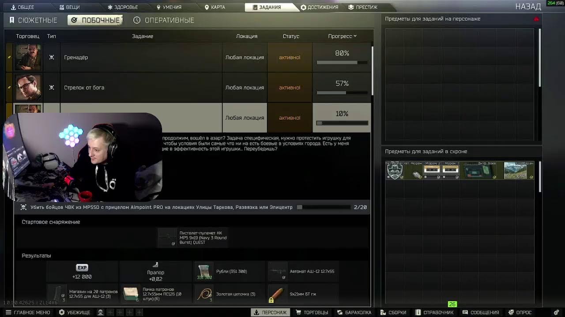This screenshot has height=317, width=565.
Task: Click the kill objective skull icon
Action: (24, 207)
